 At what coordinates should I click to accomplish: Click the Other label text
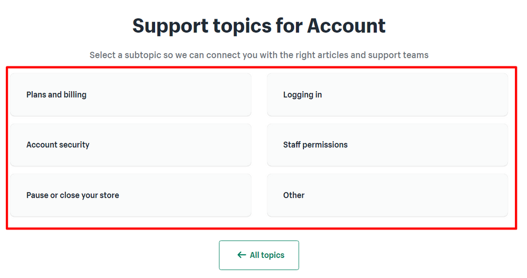click(x=294, y=195)
